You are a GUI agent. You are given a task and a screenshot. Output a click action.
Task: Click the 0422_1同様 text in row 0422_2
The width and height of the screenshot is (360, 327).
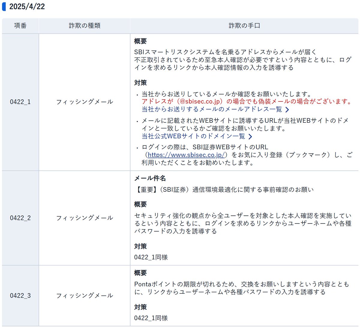[151, 257]
